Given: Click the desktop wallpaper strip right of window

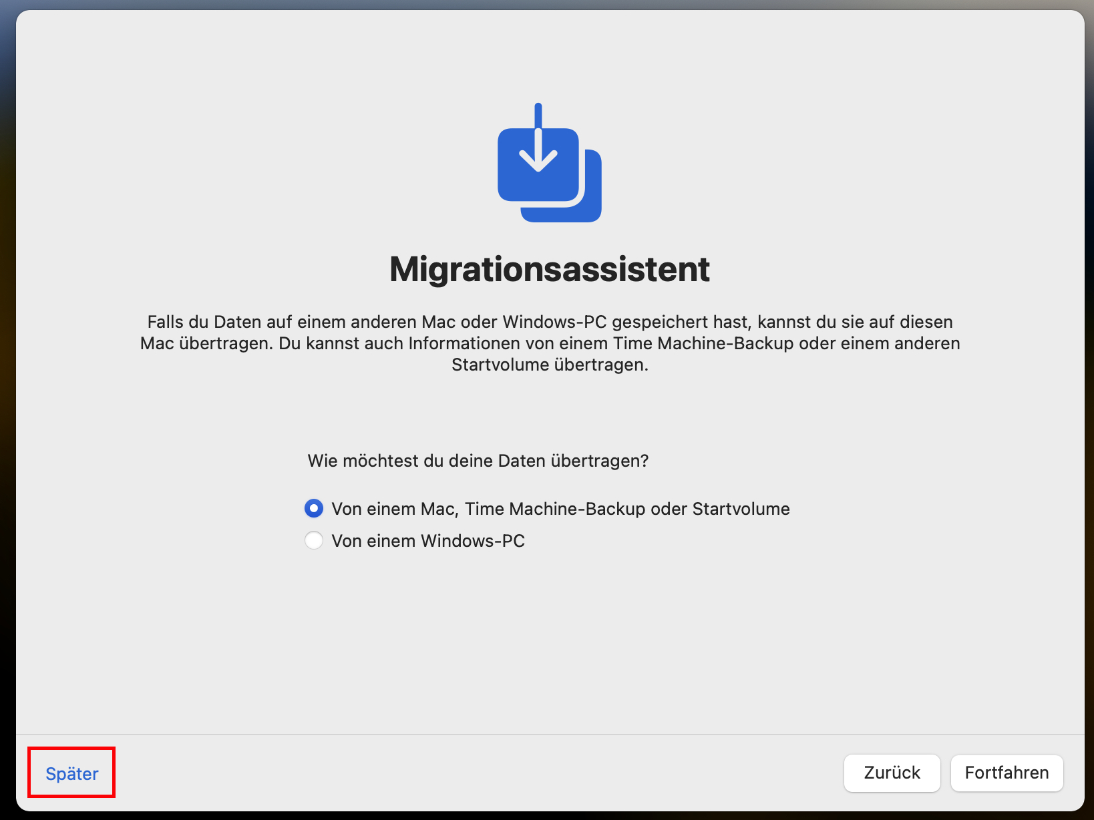Looking at the screenshot, I should (x=1089, y=401).
